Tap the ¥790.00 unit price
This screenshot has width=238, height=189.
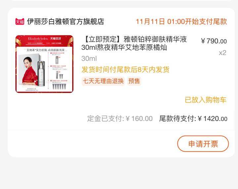[x=214, y=41]
